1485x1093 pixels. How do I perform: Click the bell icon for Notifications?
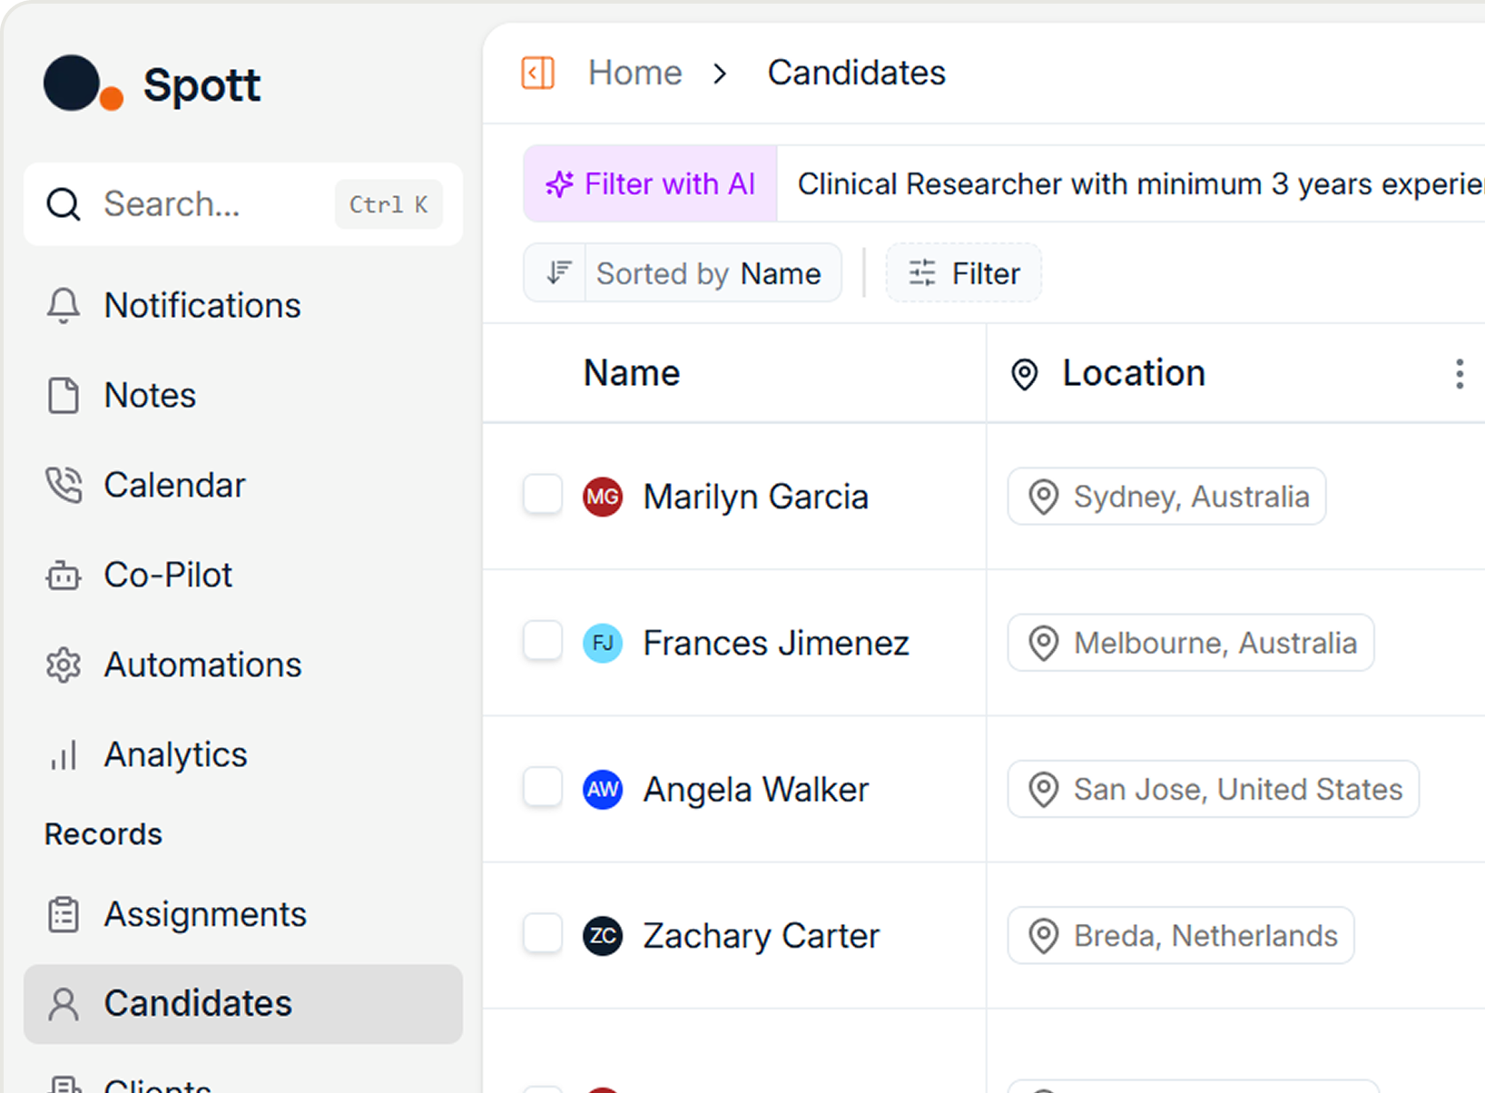pyautogui.click(x=63, y=306)
